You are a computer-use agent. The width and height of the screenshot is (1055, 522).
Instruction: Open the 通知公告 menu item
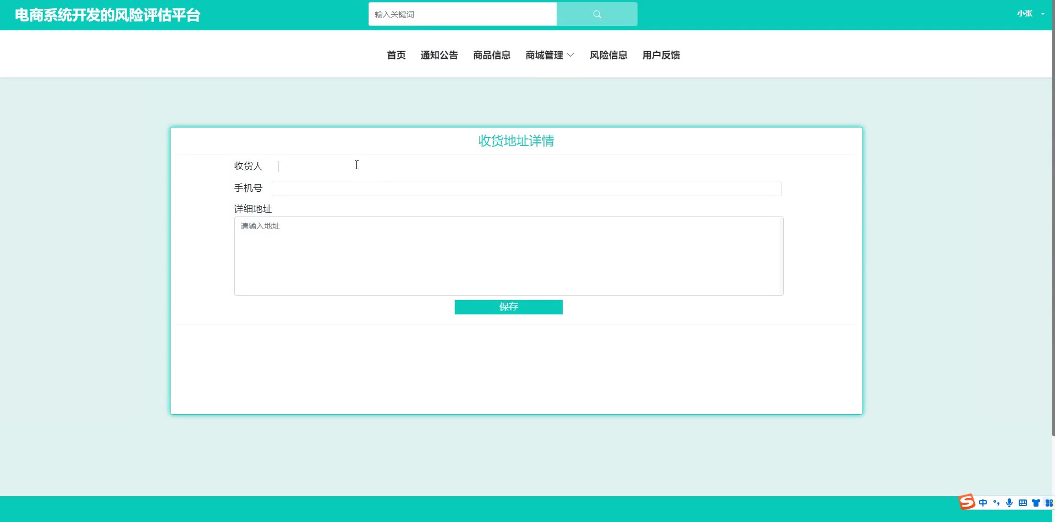[439, 55]
